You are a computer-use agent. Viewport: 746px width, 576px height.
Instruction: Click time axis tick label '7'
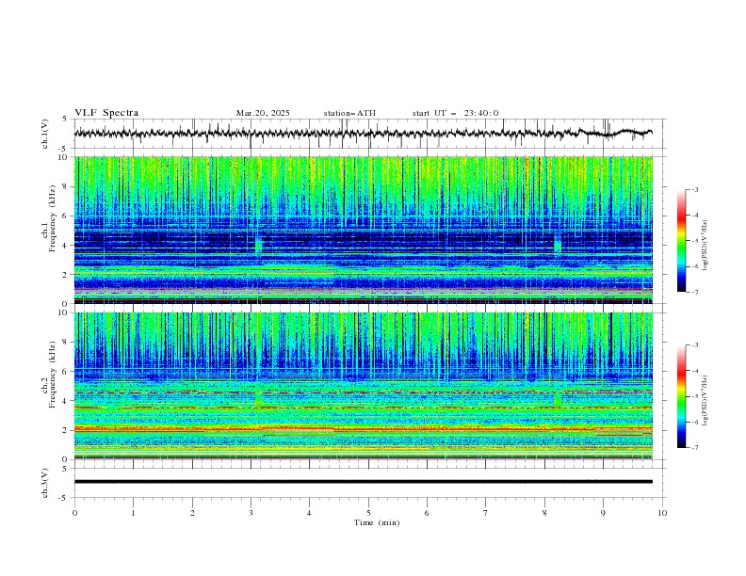click(x=486, y=513)
